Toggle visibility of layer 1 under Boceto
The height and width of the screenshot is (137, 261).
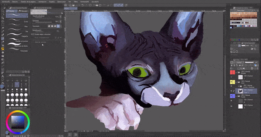[231, 77]
